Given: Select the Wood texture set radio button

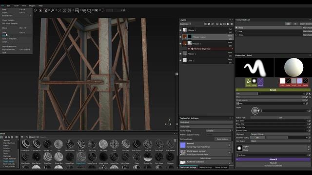Looking at the screenshot, I should pos(236,35).
